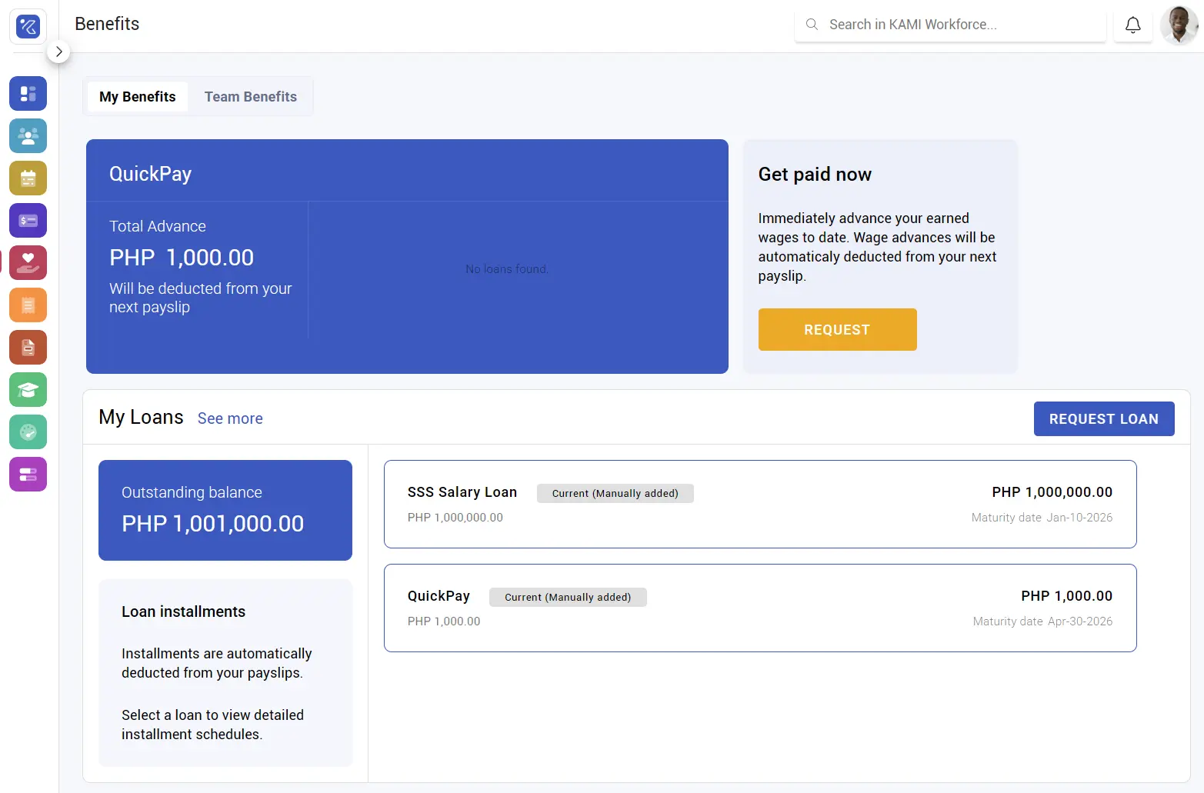Open the purple toggles settings icon
Screen dimensions: 1204x793
point(28,475)
